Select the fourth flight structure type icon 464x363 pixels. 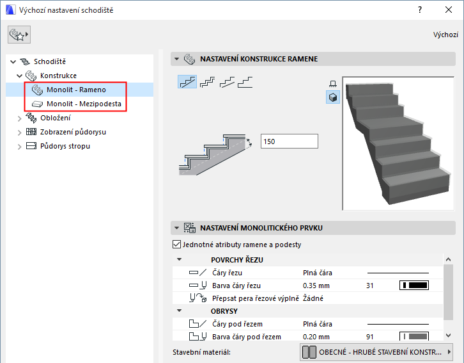point(245,82)
